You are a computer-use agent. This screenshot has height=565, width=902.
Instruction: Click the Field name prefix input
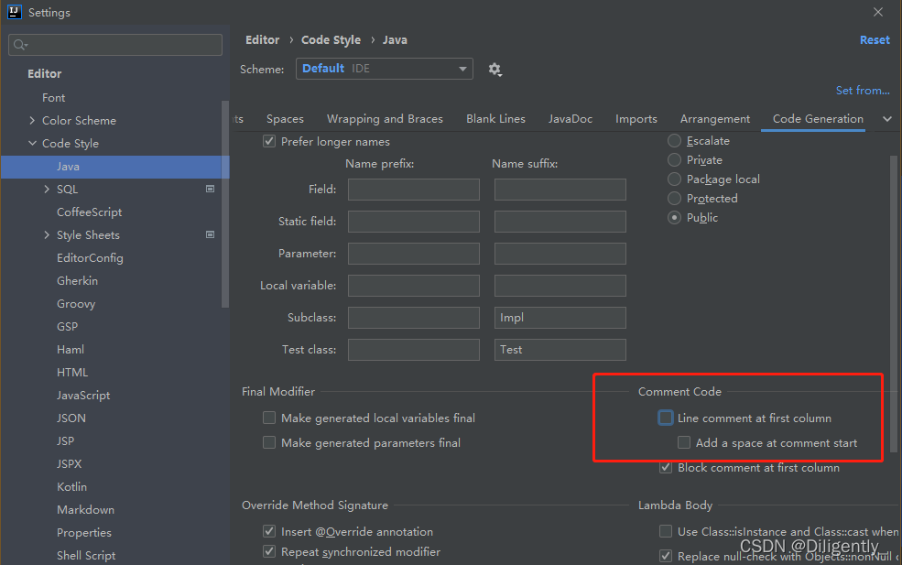tap(414, 190)
